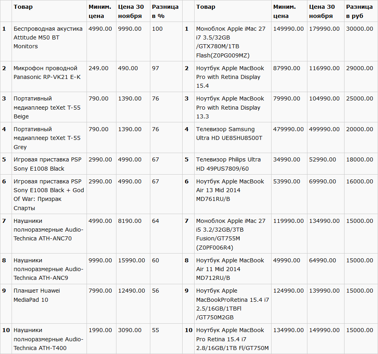Click the 'Моноблок Apple iMac 27 i7' cell
Screen dimensions: 378x354
point(232,41)
